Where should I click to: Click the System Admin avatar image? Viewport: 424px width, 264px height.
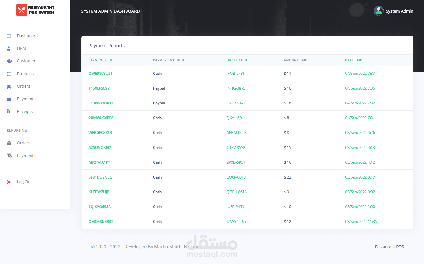(x=379, y=11)
